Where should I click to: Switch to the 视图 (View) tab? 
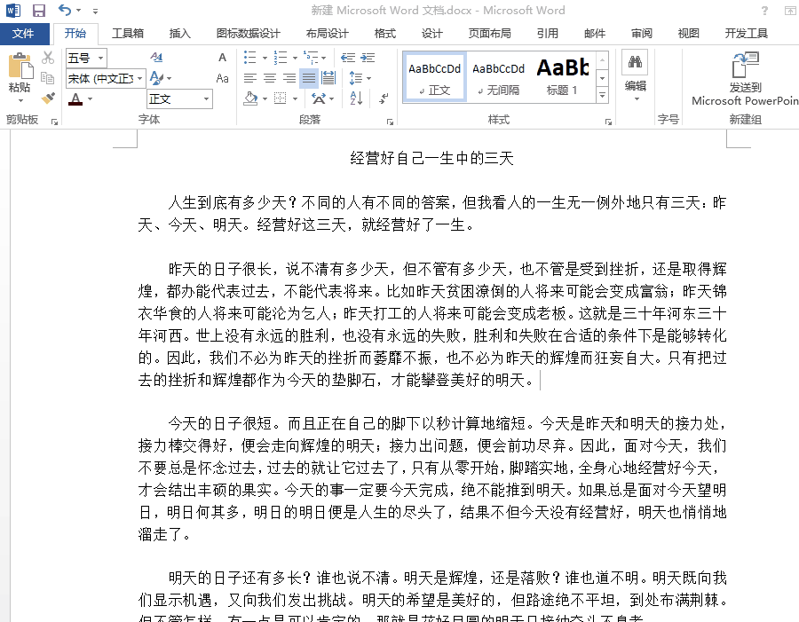[688, 34]
